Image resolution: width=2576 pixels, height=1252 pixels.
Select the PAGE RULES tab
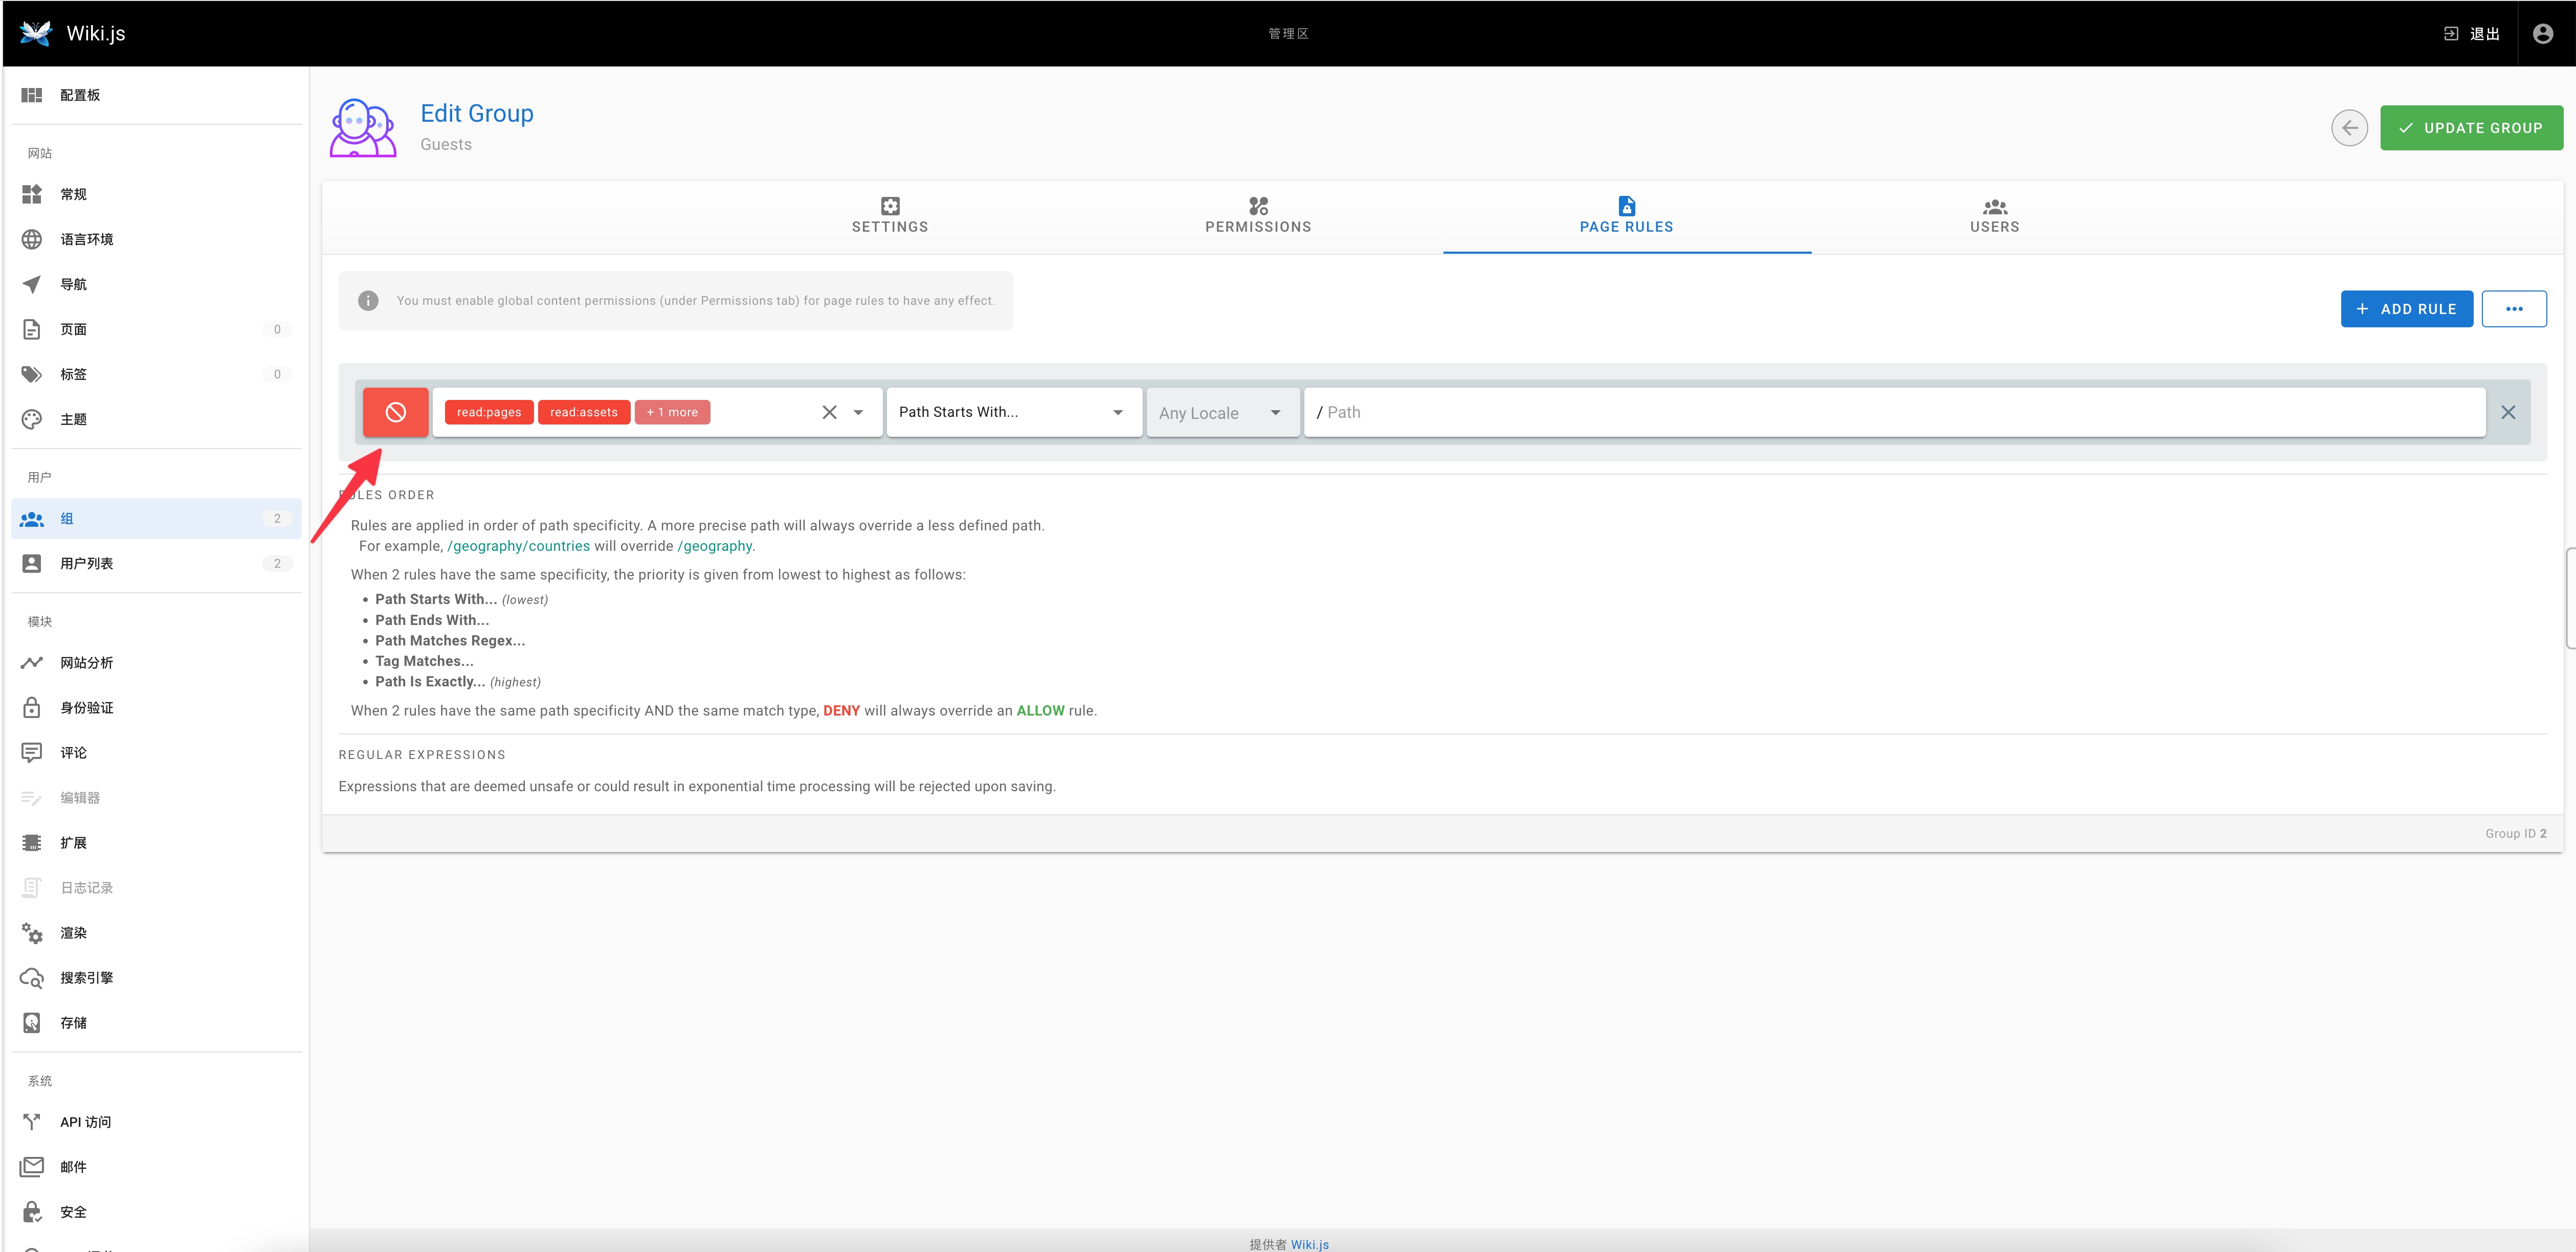(x=1626, y=216)
